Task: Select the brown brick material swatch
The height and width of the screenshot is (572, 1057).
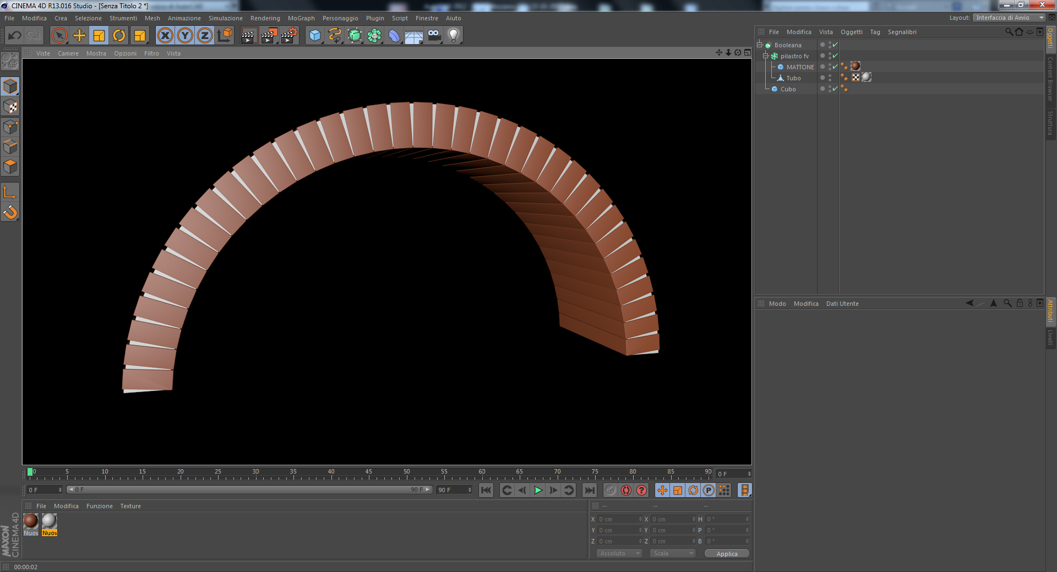Action: [31, 521]
